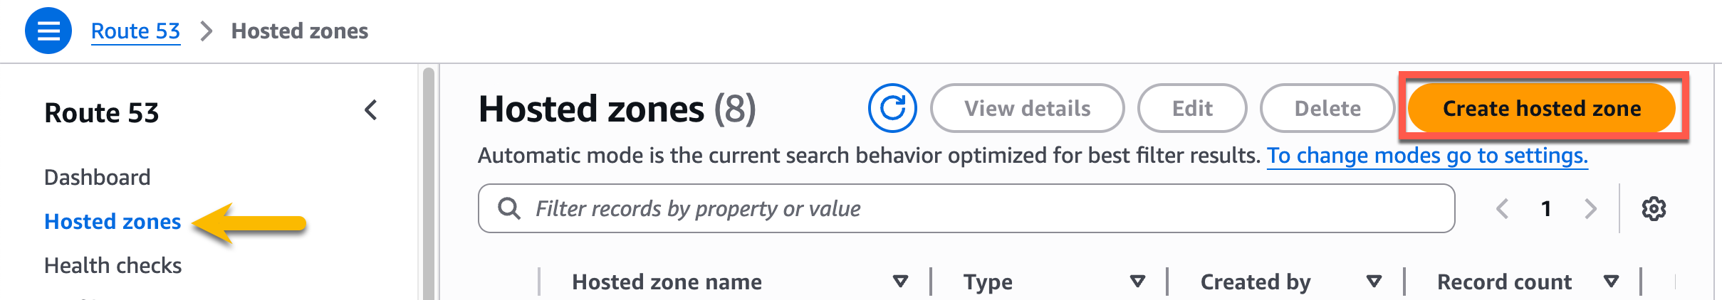
Task: Select Hosted zones in sidebar
Action: 113,222
